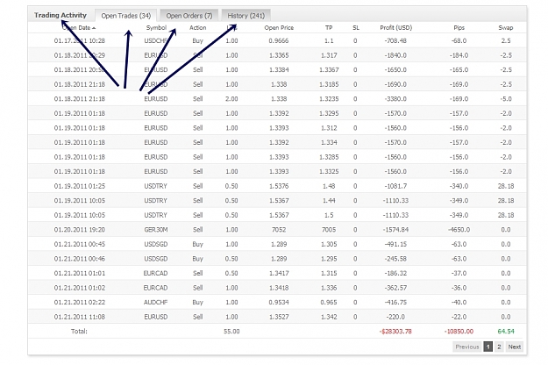The height and width of the screenshot is (365, 548).
Task: Click TP value 1.5
Action: (x=329, y=215)
